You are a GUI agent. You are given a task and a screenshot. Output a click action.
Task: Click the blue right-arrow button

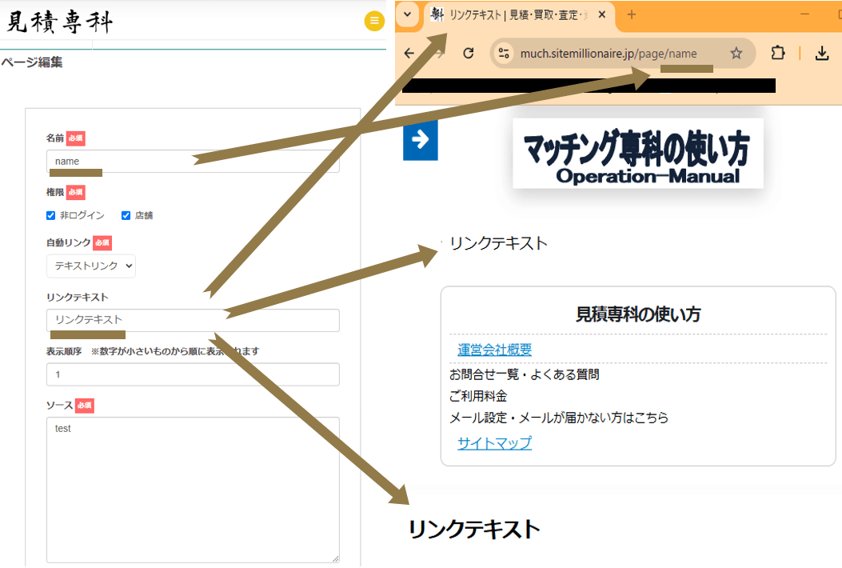421,140
